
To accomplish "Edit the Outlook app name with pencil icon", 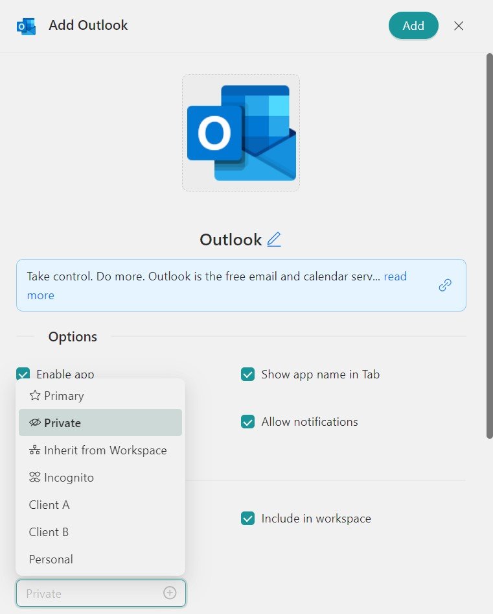I will tap(273, 239).
